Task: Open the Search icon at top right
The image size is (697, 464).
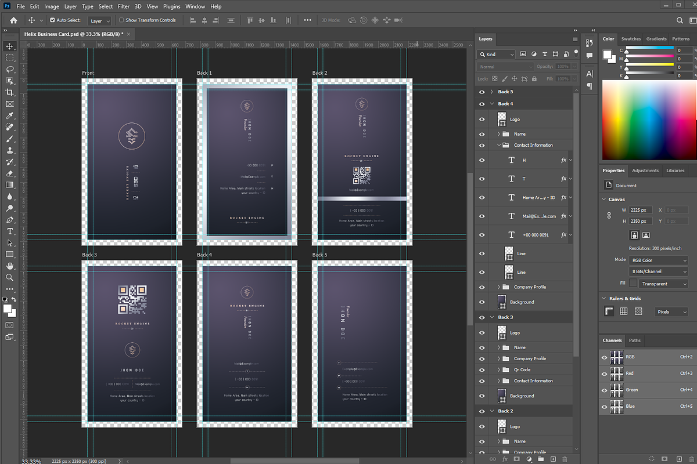Action: pyautogui.click(x=680, y=20)
